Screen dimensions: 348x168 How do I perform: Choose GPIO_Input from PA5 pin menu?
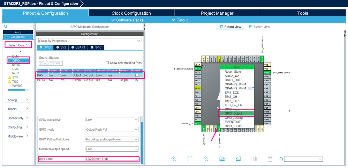(232, 109)
